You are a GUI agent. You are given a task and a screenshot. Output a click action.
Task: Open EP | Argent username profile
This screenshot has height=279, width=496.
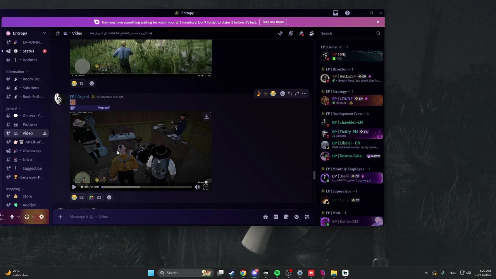79,96
